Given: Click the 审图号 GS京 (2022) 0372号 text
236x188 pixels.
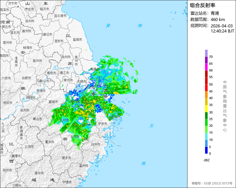Looking at the screenshot, I should pyautogui.click(x=212, y=183).
